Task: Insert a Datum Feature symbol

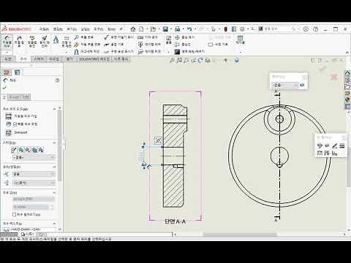Action: pyautogui.click(x=149, y=45)
